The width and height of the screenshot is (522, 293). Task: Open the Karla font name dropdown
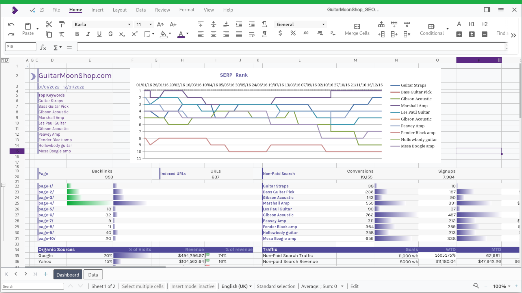coord(128,24)
